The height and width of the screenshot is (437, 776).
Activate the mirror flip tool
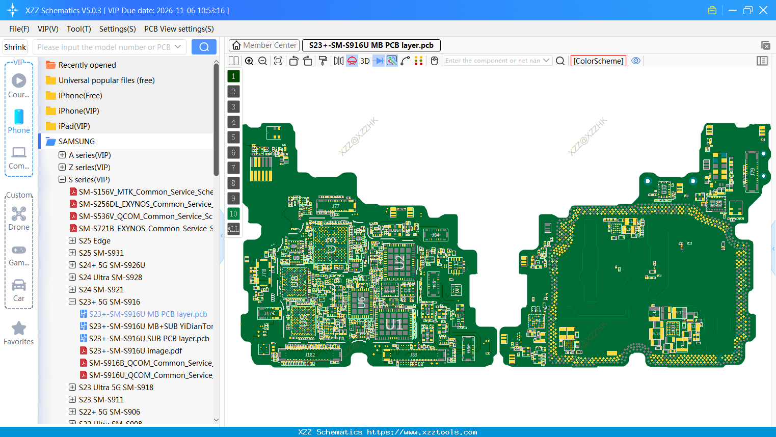click(338, 61)
